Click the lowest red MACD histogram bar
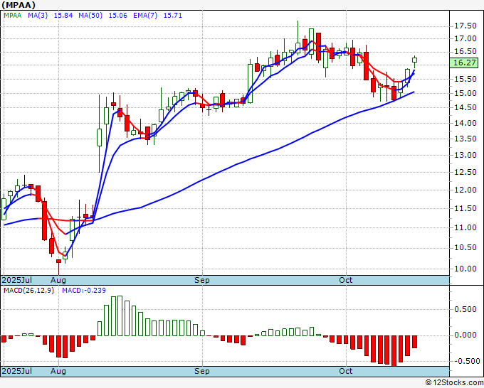484x388 pixels. pyautogui.click(x=394, y=351)
